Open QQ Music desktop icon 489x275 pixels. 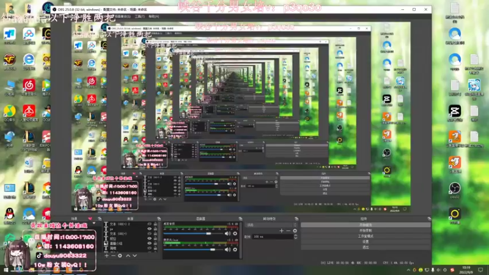point(10,113)
